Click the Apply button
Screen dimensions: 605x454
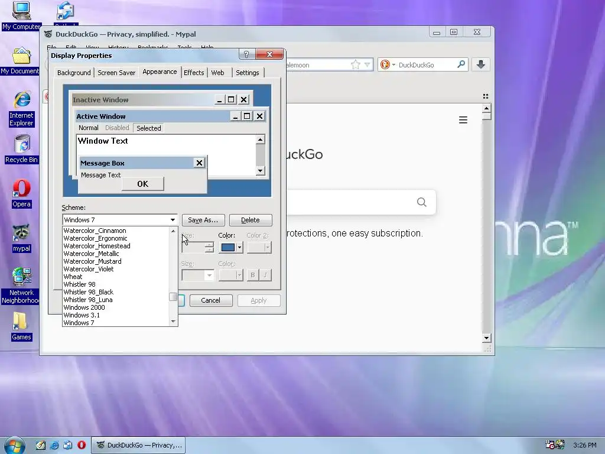click(x=259, y=300)
